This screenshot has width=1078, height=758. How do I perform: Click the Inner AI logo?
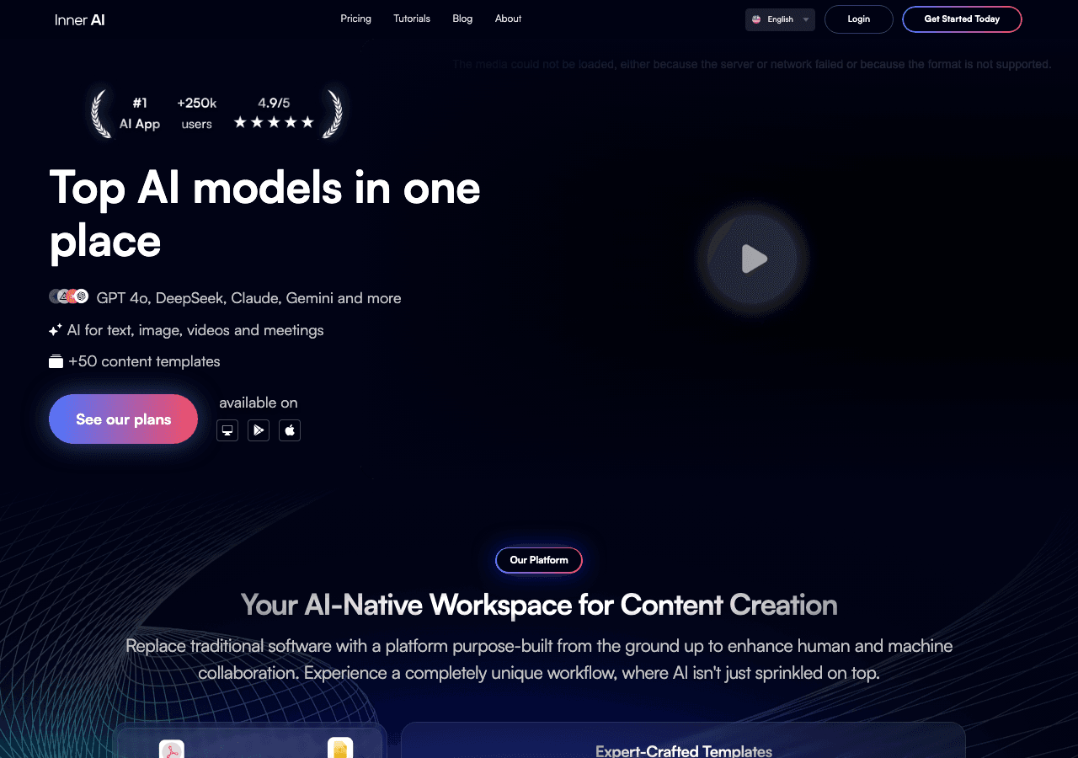coord(80,19)
